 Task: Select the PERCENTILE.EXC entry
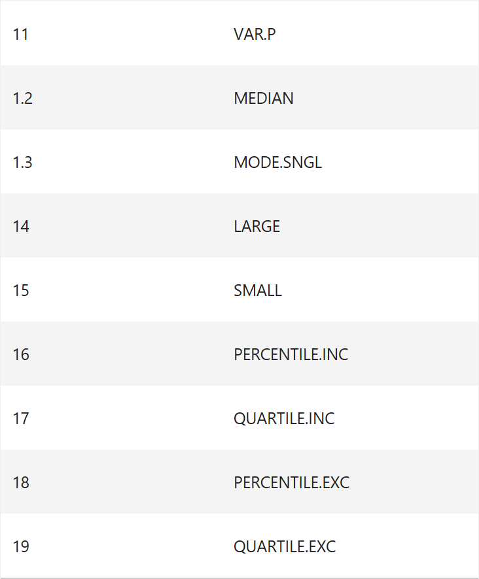[291, 482]
